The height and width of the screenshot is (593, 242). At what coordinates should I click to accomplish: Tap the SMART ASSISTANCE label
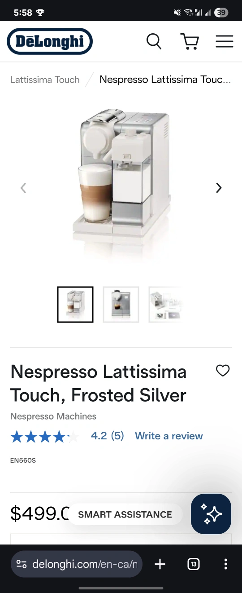coord(125,514)
